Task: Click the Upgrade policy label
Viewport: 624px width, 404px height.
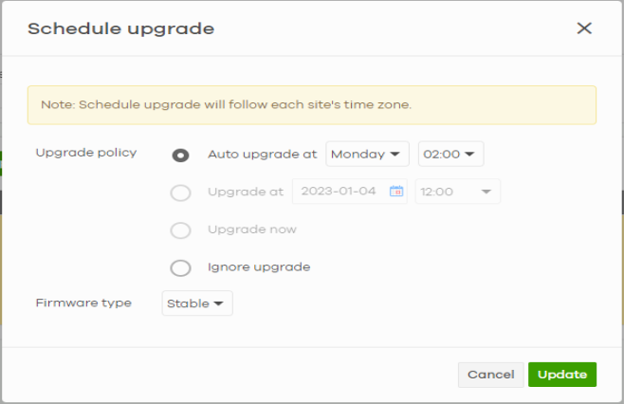Action: [x=86, y=153]
